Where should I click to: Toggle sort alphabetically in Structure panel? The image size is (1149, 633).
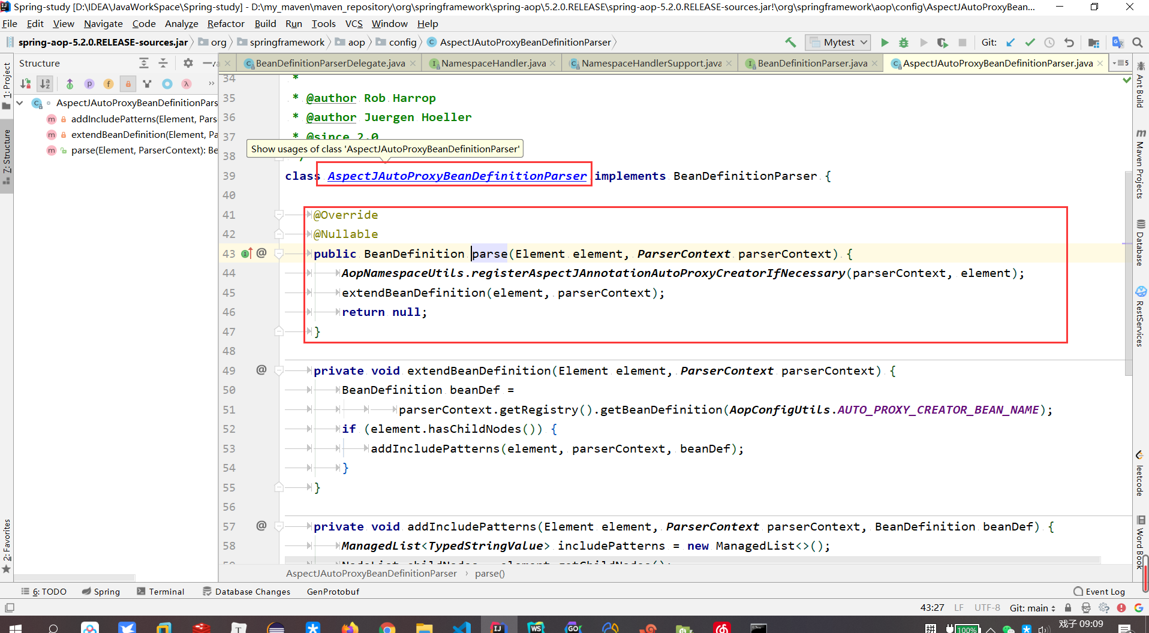[45, 83]
